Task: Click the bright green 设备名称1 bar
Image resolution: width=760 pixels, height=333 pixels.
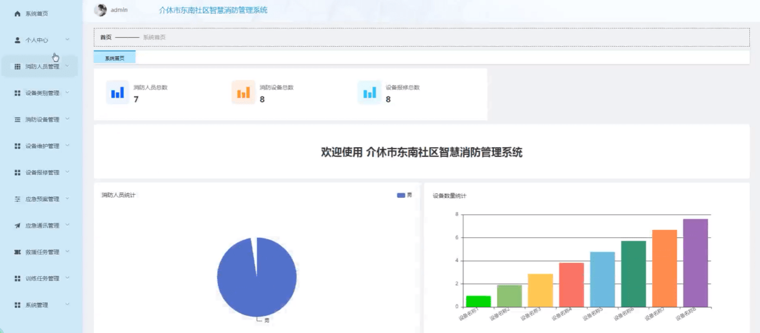Action: (x=479, y=301)
